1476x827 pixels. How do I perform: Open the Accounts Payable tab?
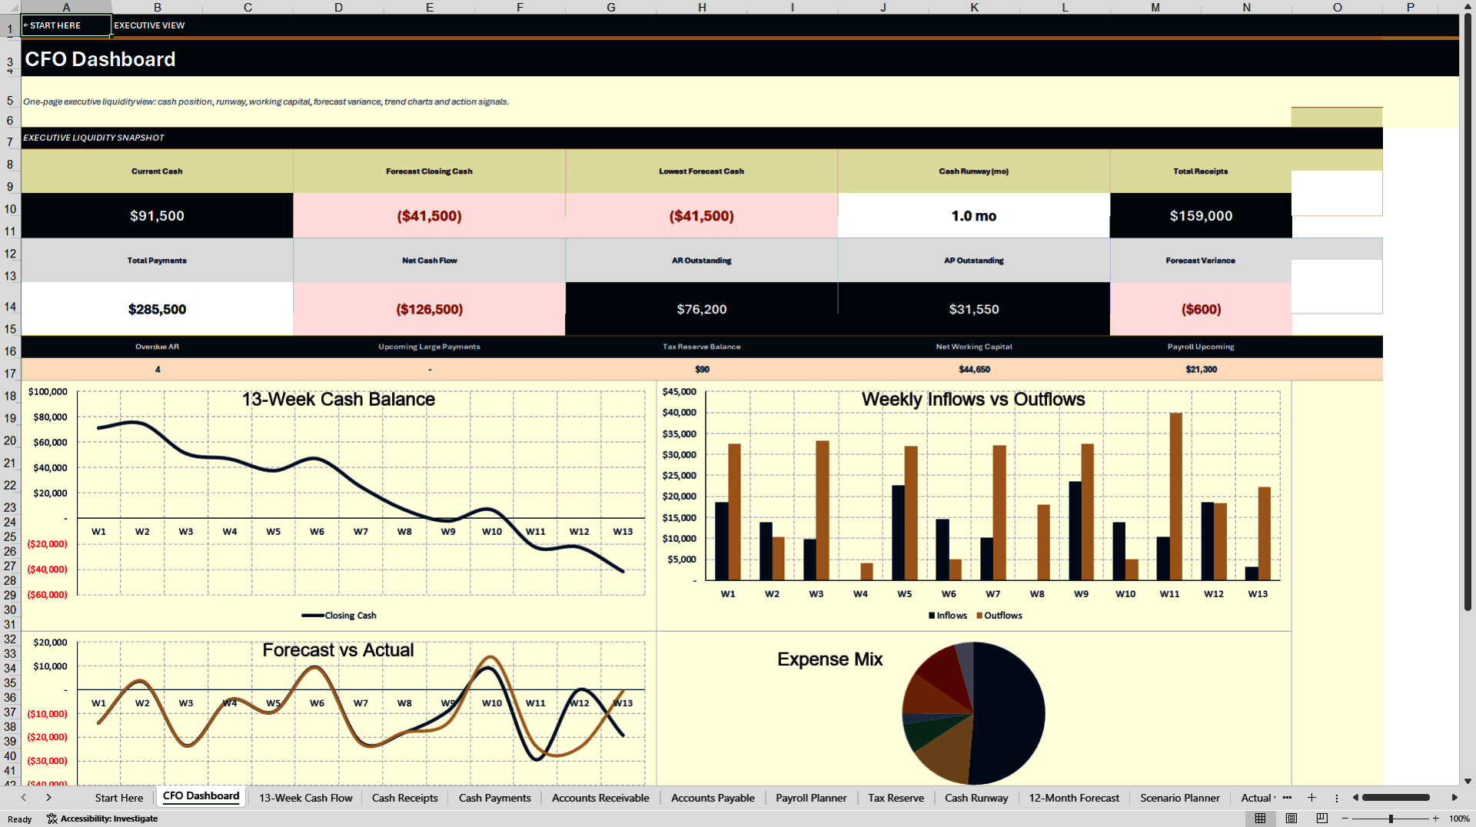point(713,798)
